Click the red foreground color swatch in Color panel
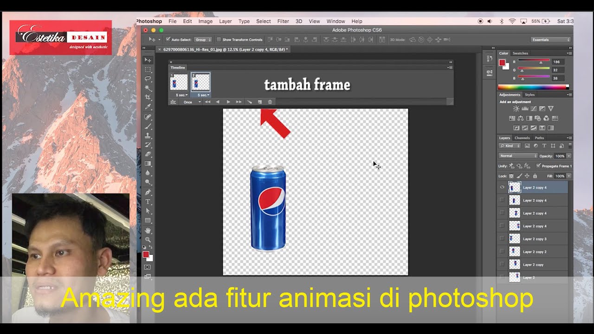 [x=502, y=63]
